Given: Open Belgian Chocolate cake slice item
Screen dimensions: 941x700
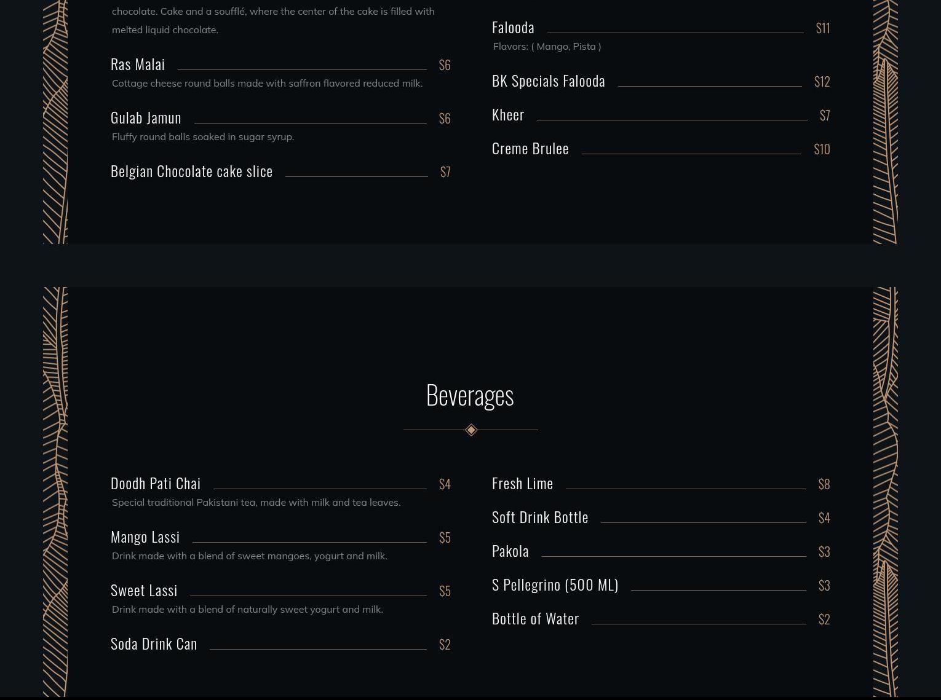Looking at the screenshot, I should (191, 171).
